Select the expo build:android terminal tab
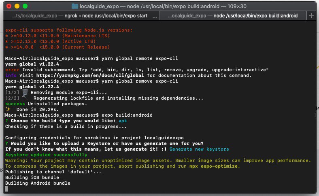The width and height of the screenshot is (319, 196). coord(233,16)
